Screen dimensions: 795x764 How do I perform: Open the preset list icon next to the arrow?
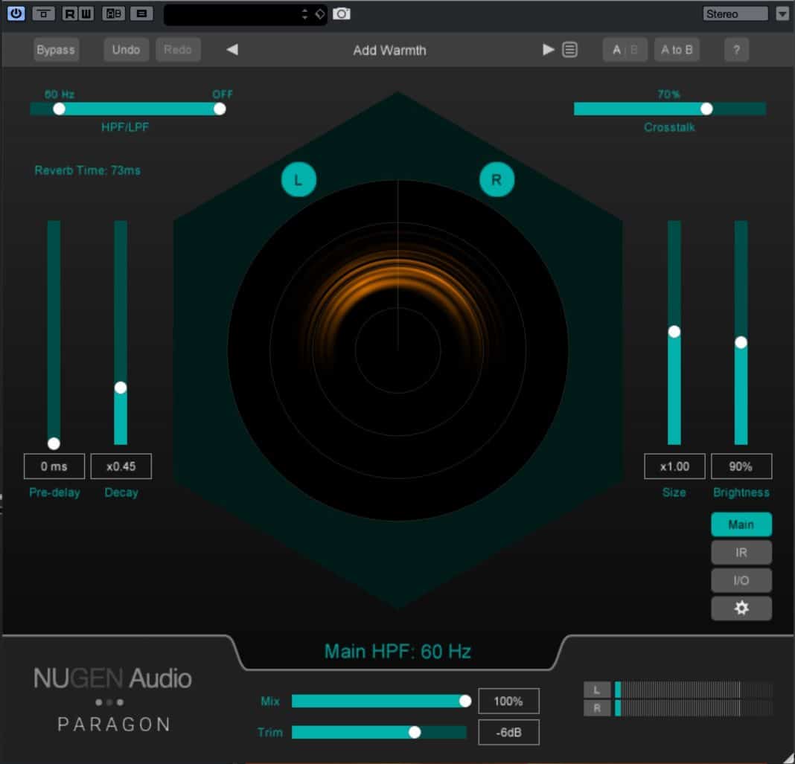click(569, 50)
